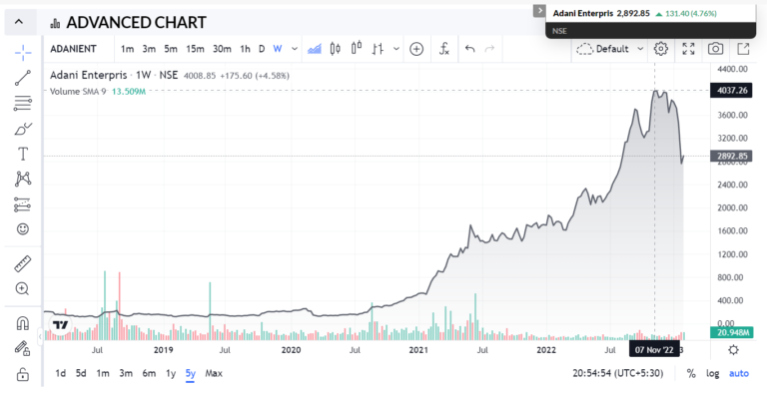Select the weekly W interval

[278, 49]
